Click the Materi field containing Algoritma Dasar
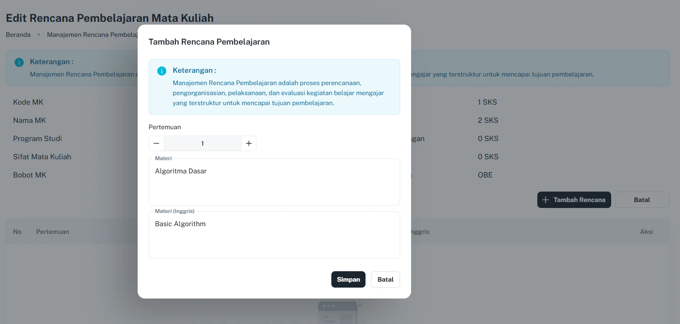Viewport: 680px width, 324px height. point(274,181)
